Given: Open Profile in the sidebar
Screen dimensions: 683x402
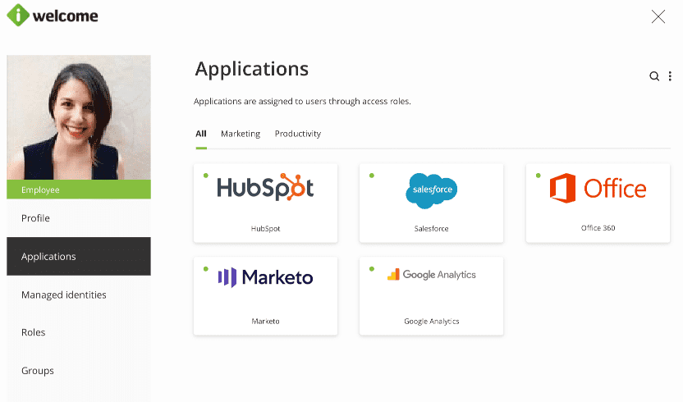Looking at the screenshot, I should (36, 218).
